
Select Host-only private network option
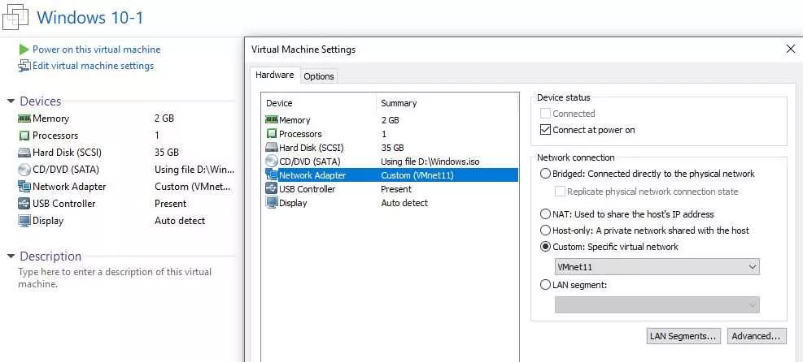[x=545, y=231]
